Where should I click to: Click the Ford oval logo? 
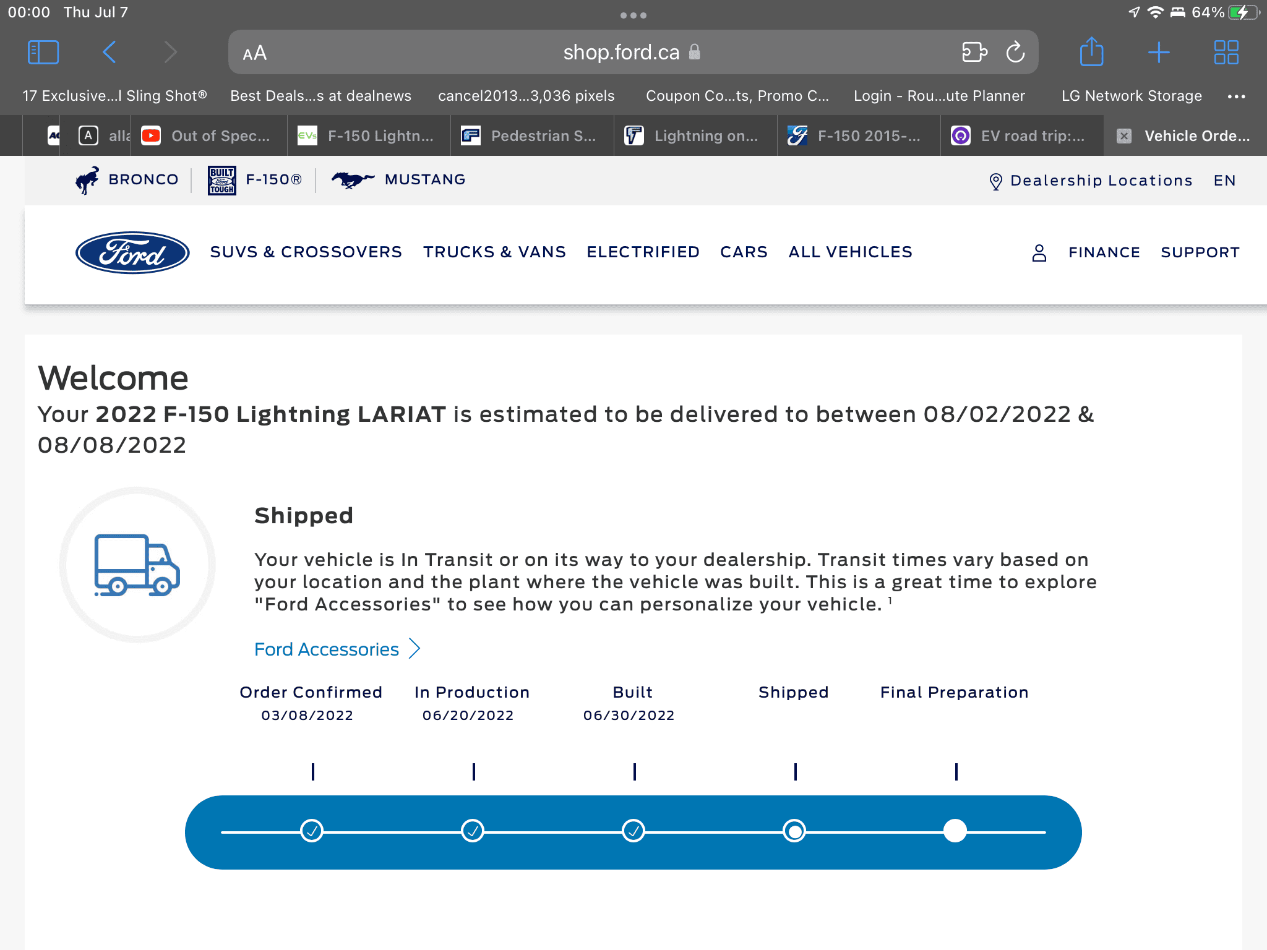coord(132,252)
